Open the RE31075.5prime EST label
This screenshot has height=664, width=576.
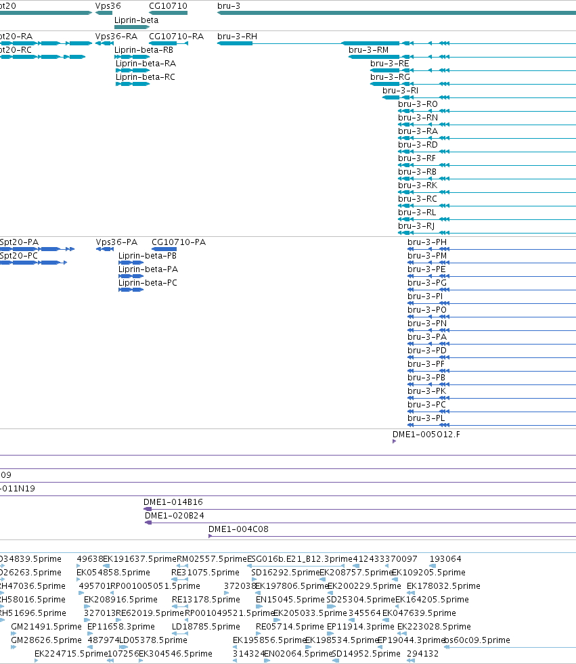point(205,573)
